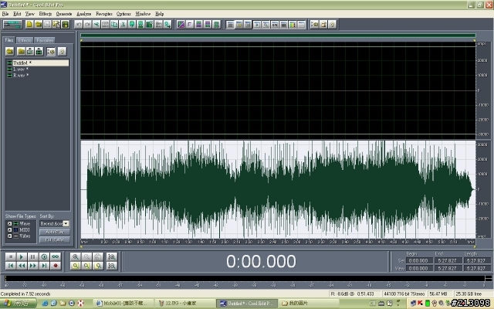494x309 pixels.
Task: Uncheck the Wave file type checkbox
Action: [9, 223]
